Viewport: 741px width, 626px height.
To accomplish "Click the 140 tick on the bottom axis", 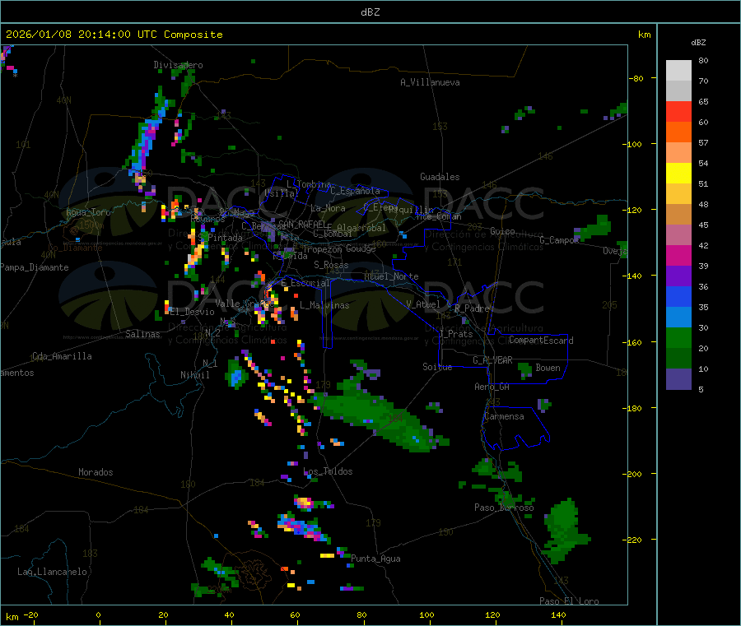I will tap(558, 614).
